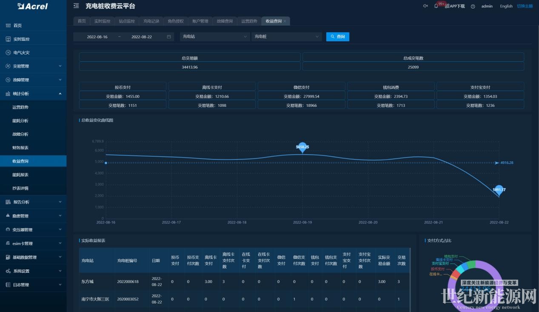Close the 收益查询 tab

click(285, 21)
